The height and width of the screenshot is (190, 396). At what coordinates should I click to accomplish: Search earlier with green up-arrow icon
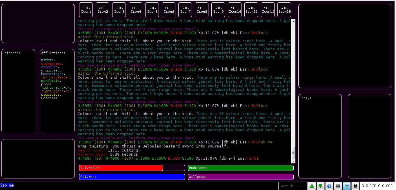[x=312, y=186]
